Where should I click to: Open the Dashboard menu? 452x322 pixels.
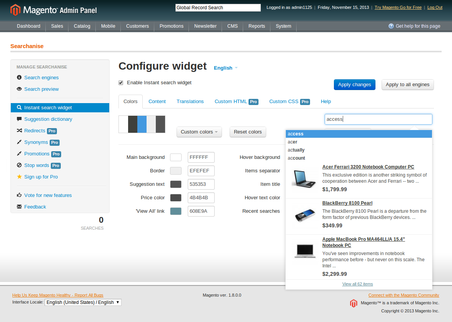click(x=28, y=26)
